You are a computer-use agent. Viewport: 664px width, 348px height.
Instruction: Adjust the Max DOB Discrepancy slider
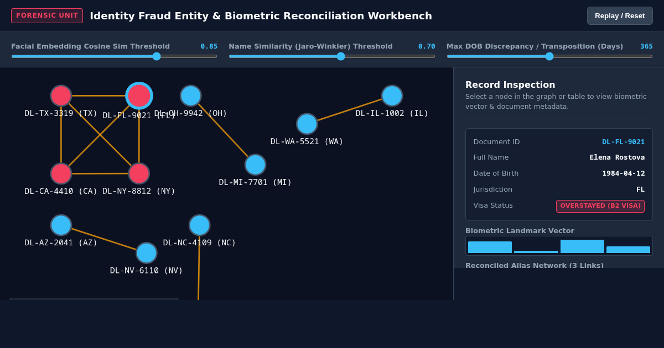pos(549,56)
